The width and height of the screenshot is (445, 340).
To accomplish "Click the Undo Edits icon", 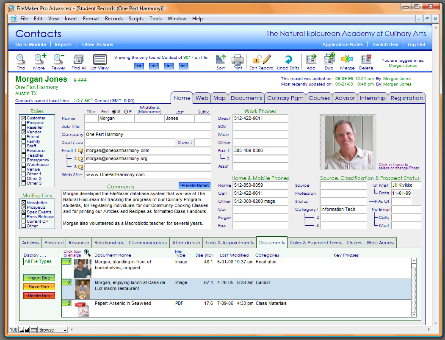I will tap(288, 59).
